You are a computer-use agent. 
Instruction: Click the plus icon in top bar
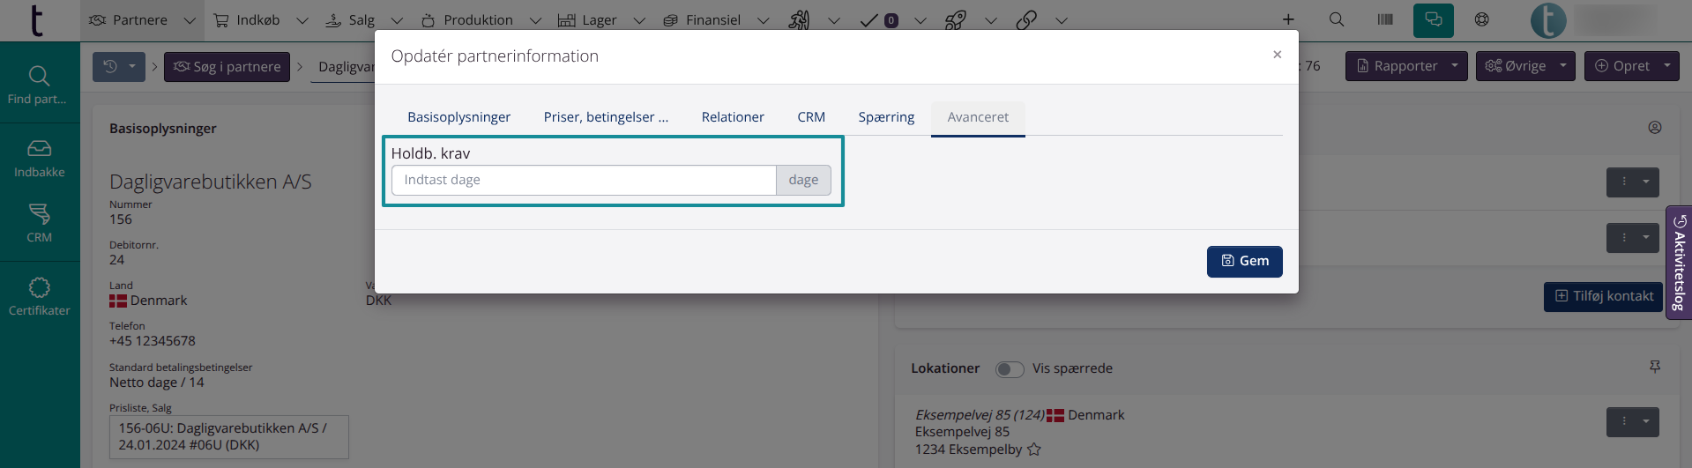tap(1288, 19)
